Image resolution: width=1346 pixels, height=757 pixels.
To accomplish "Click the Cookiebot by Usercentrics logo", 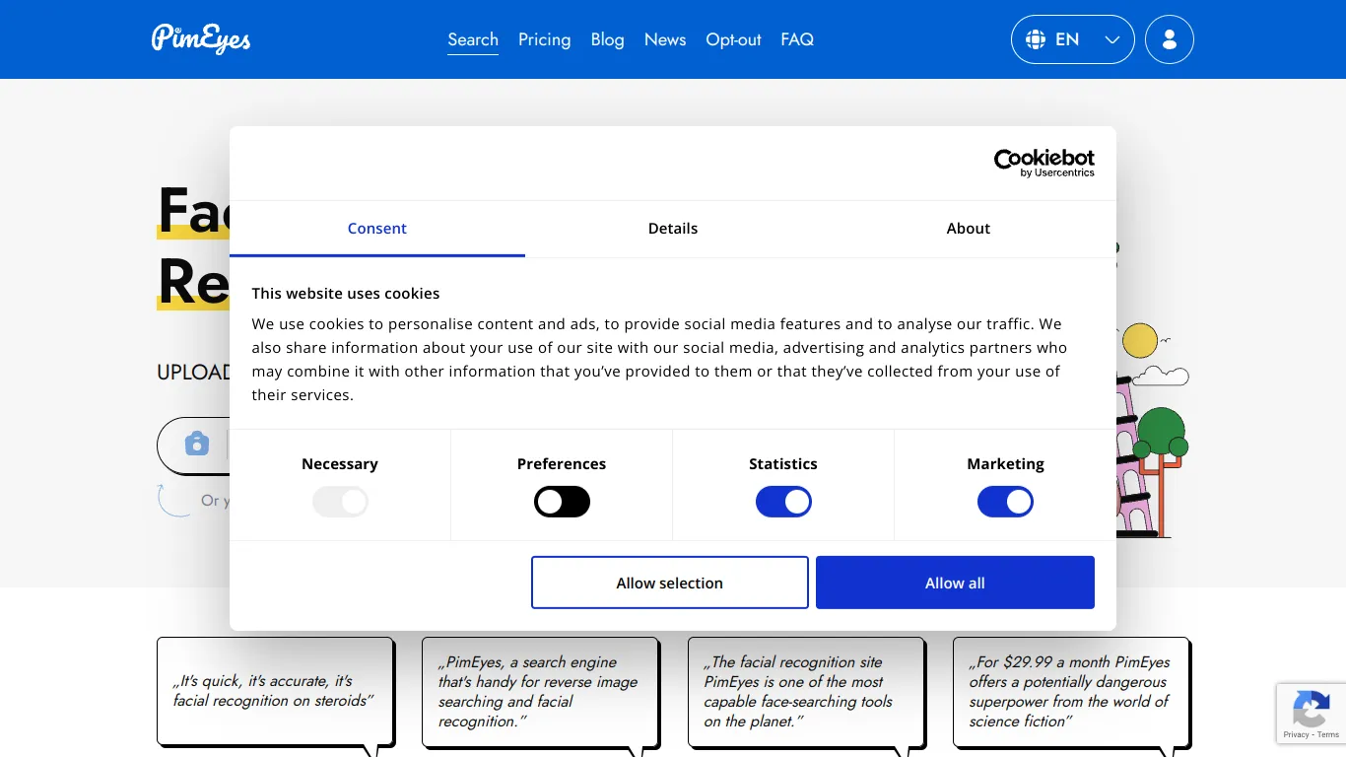I will pos(1044,163).
